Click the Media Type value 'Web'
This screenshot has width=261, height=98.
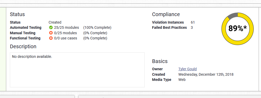(182, 80)
